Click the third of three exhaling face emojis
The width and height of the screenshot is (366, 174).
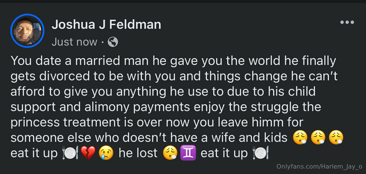pos(335,138)
